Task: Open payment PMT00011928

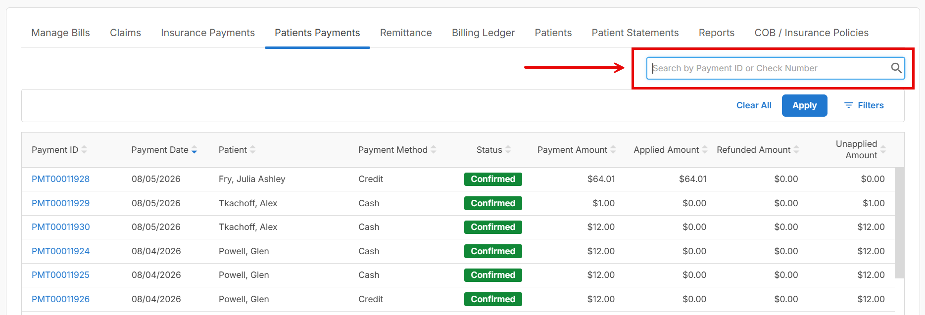Action: [x=60, y=179]
